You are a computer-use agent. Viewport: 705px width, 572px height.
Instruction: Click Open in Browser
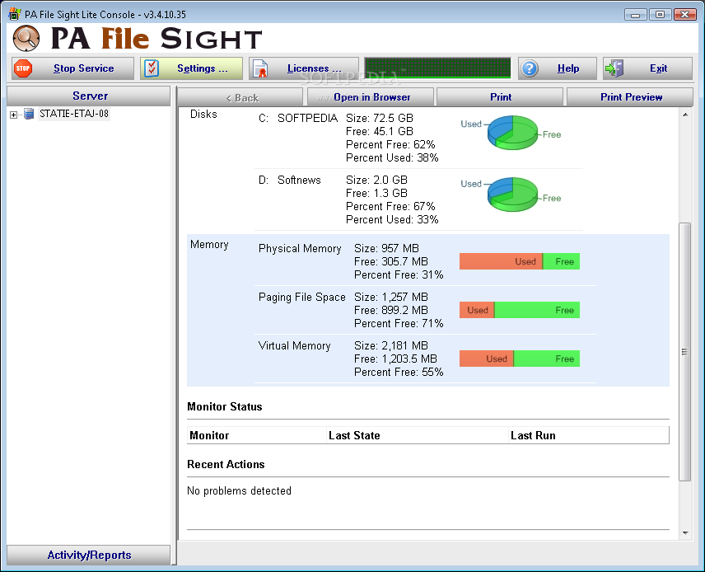click(x=371, y=97)
